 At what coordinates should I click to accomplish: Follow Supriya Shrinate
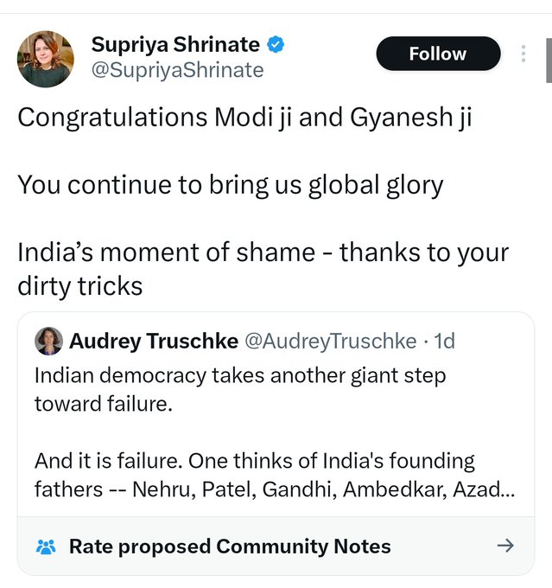(x=438, y=54)
